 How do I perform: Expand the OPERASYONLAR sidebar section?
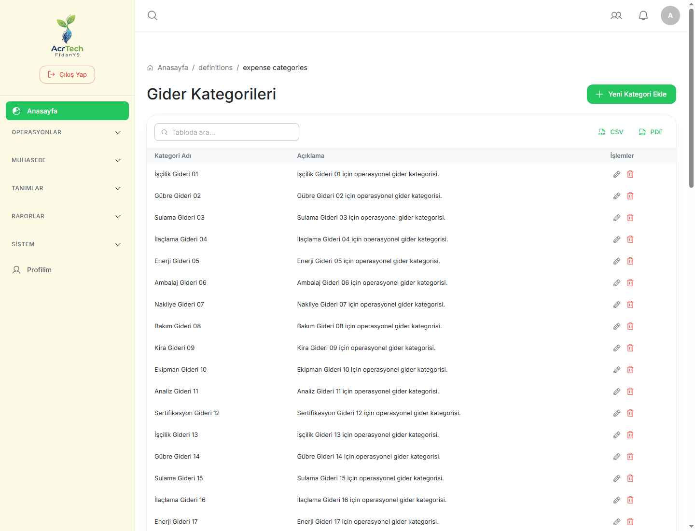coord(67,132)
